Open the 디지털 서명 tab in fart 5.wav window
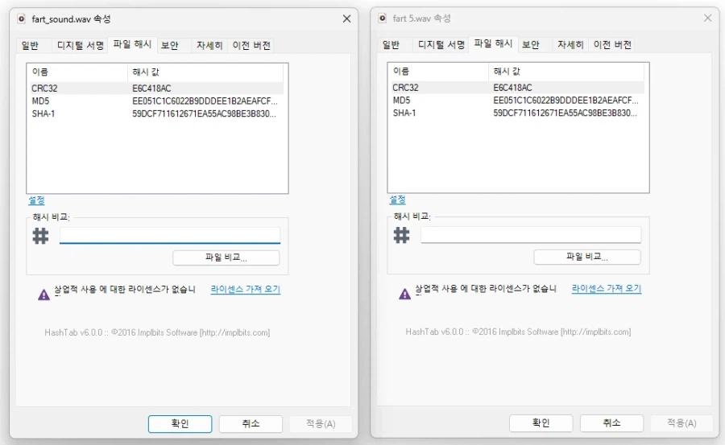725x445 pixels. (x=441, y=44)
